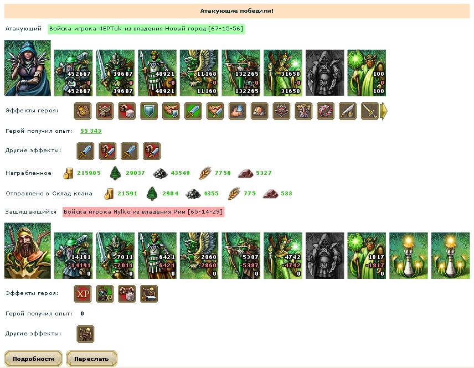Click the red XP hero effect icon
Image resolution: width=474 pixels, height=368 pixels.
[83, 294]
